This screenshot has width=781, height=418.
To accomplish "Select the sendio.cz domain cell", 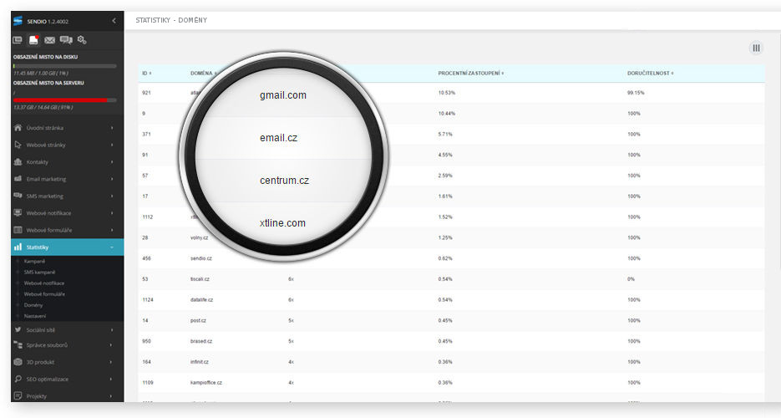I will (201, 258).
